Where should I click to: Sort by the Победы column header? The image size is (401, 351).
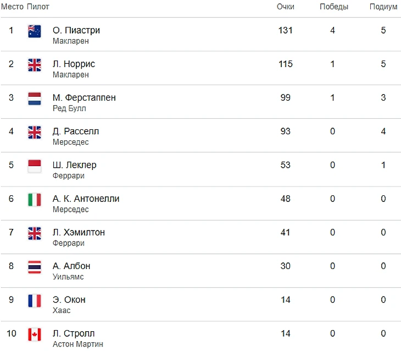[334, 7]
